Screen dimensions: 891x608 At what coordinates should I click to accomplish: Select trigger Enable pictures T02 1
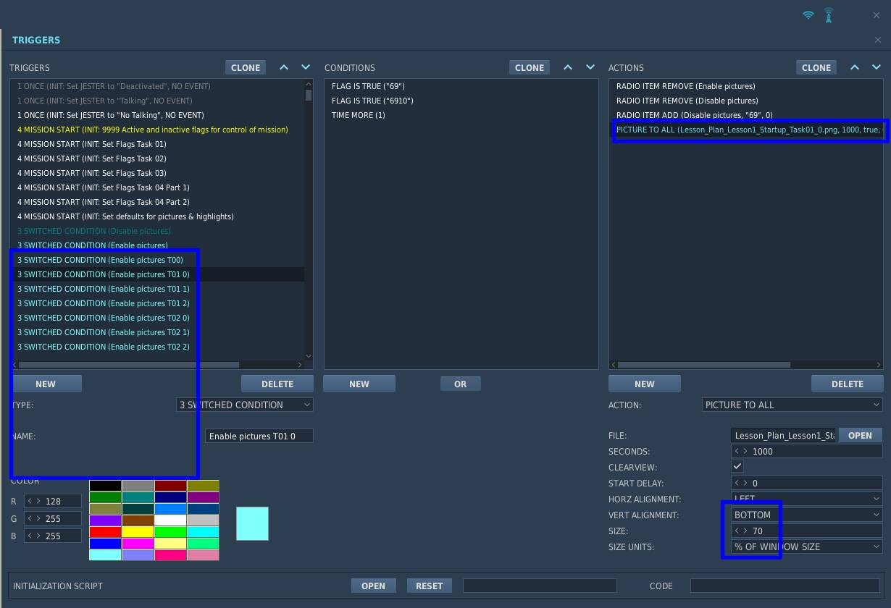[104, 332]
